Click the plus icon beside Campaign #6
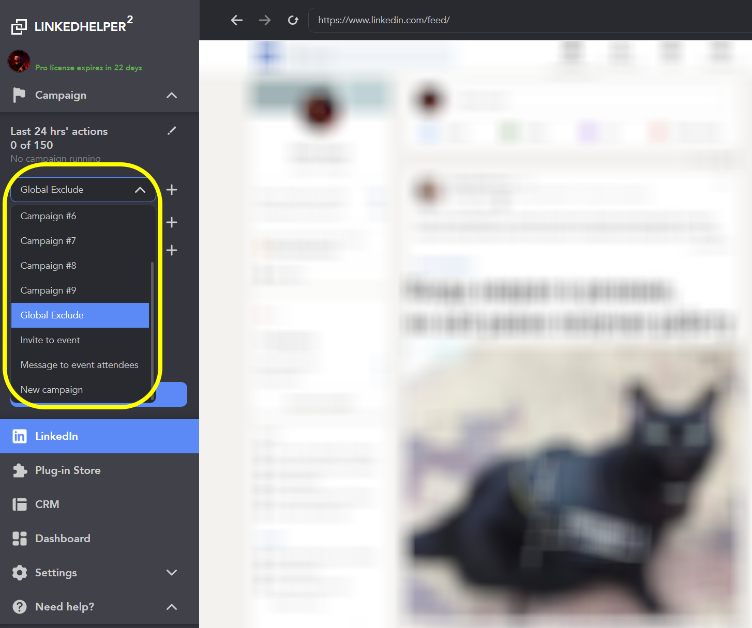Screen dimensions: 752x628 [x=172, y=222]
